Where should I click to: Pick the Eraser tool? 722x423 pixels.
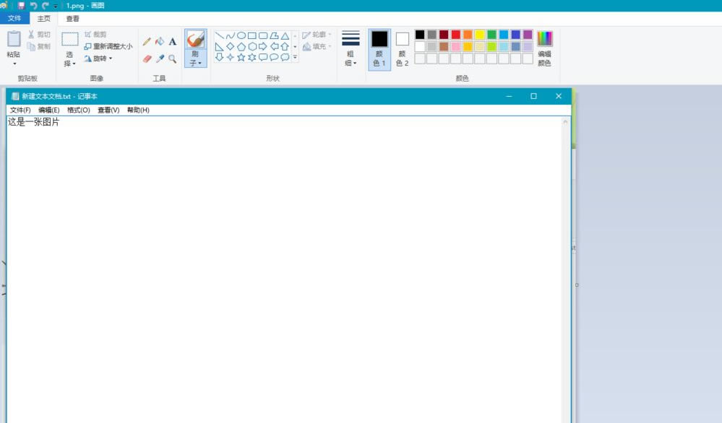(x=147, y=59)
